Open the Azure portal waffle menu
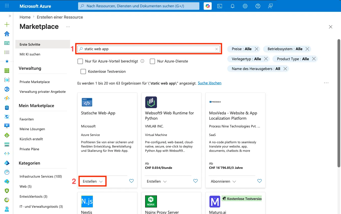The width and height of the screenshot is (341, 214). pyautogui.click(x=7, y=6)
